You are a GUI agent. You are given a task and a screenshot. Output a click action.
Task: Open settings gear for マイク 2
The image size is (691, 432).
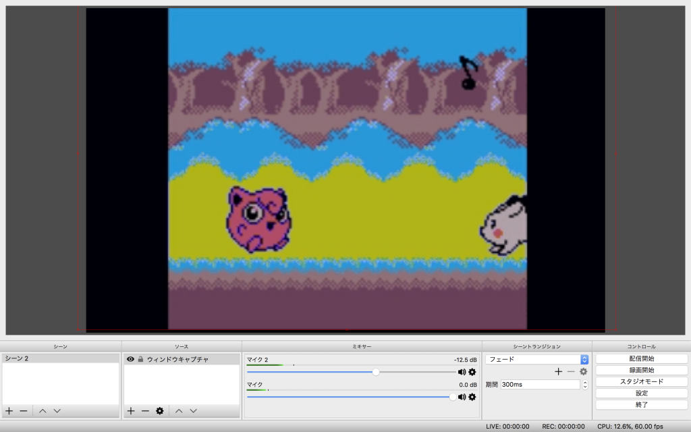472,372
